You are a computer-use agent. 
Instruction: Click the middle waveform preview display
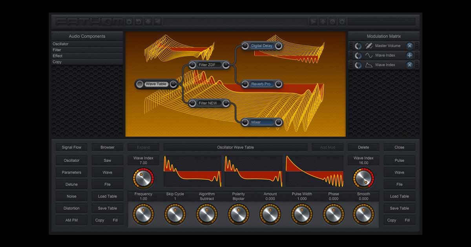click(253, 171)
